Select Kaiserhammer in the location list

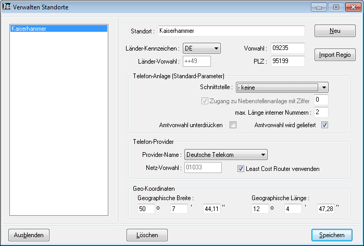[58, 29]
